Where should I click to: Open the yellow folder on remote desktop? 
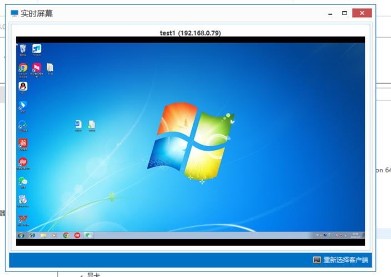[x=50, y=68]
